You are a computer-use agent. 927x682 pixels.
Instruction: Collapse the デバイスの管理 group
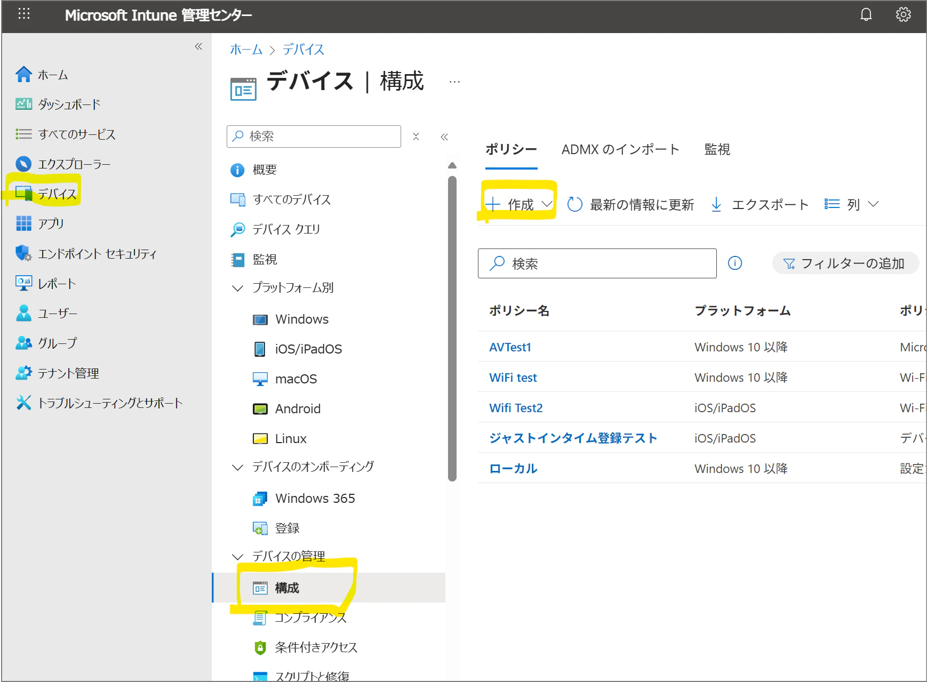coord(237,557)
